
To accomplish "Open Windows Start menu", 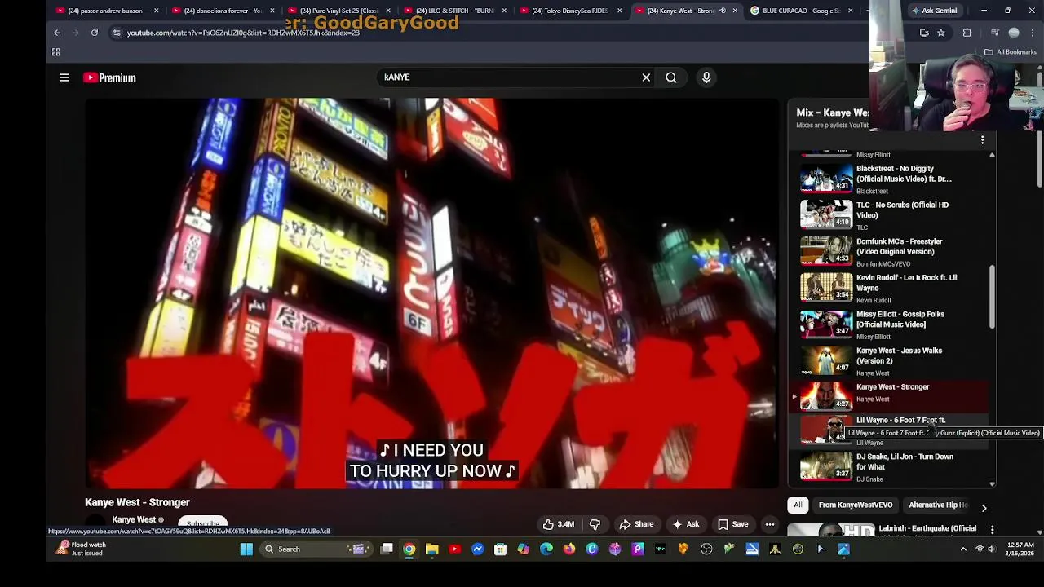I will tap(246, 549).
